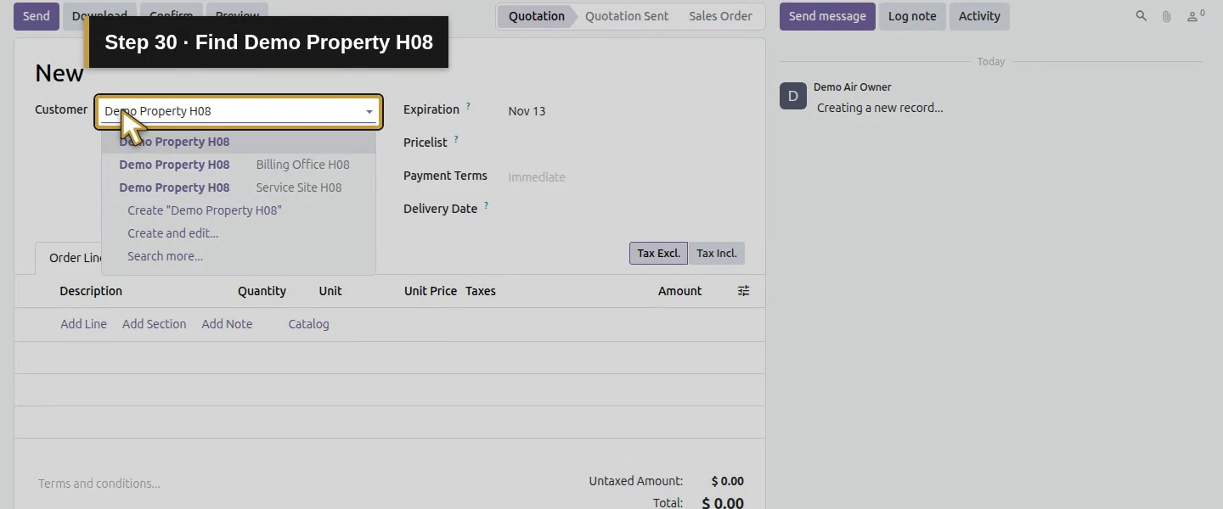Open chatter search magnifier icon
Screen dimensions: 1223x509
click(x=1141, y=16)
